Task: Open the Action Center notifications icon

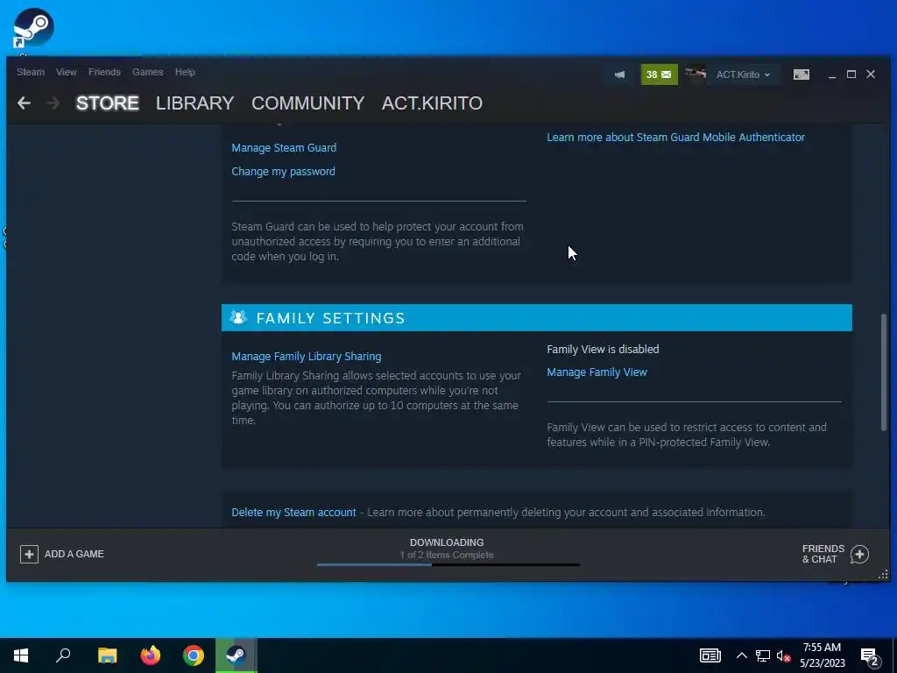Action: pos(870,657)
